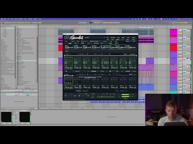193x144 pixels.
Task: Click the transport Stop square icon
Action: pyautogui.click(x=90, y=23)
